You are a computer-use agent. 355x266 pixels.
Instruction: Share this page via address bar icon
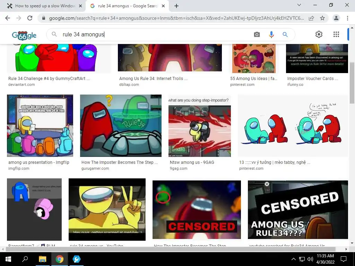point(311,18)
